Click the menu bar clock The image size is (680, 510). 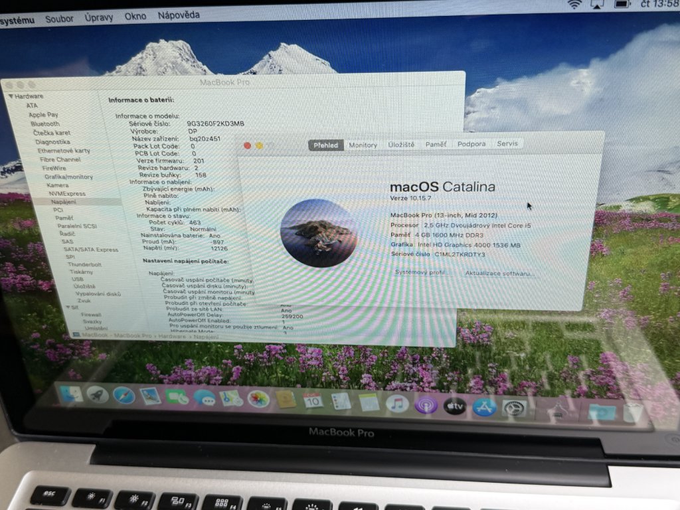(x=660, y=5)
